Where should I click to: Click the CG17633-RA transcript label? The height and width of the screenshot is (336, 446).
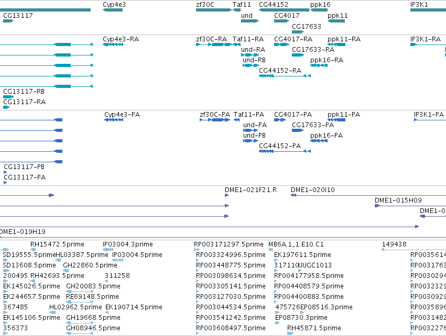(x=313, y=49)
